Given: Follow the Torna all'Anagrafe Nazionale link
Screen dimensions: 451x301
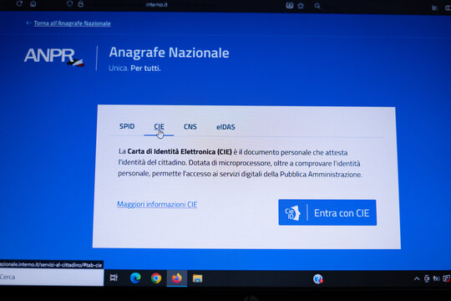Looking at the screenshot, I should (72, 23).
